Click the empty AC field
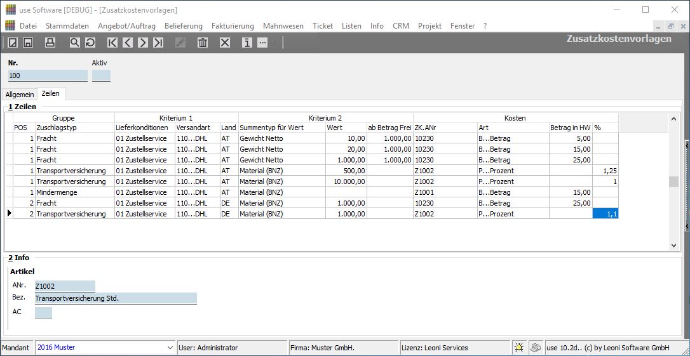Image resolution: width=690 pixels, height=356 pixels. (43, 313)
